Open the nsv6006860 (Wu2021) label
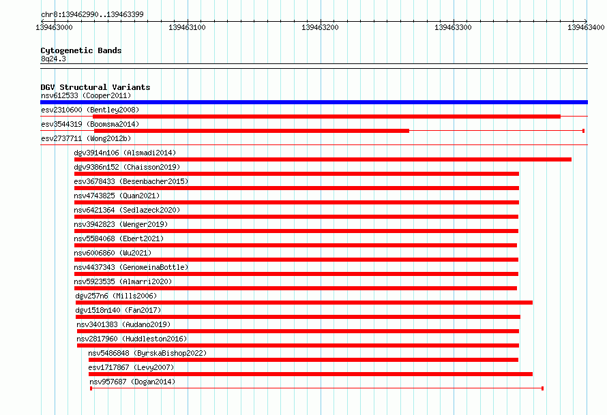This screenshot has width=607, height=415. (x=113, y=253)
